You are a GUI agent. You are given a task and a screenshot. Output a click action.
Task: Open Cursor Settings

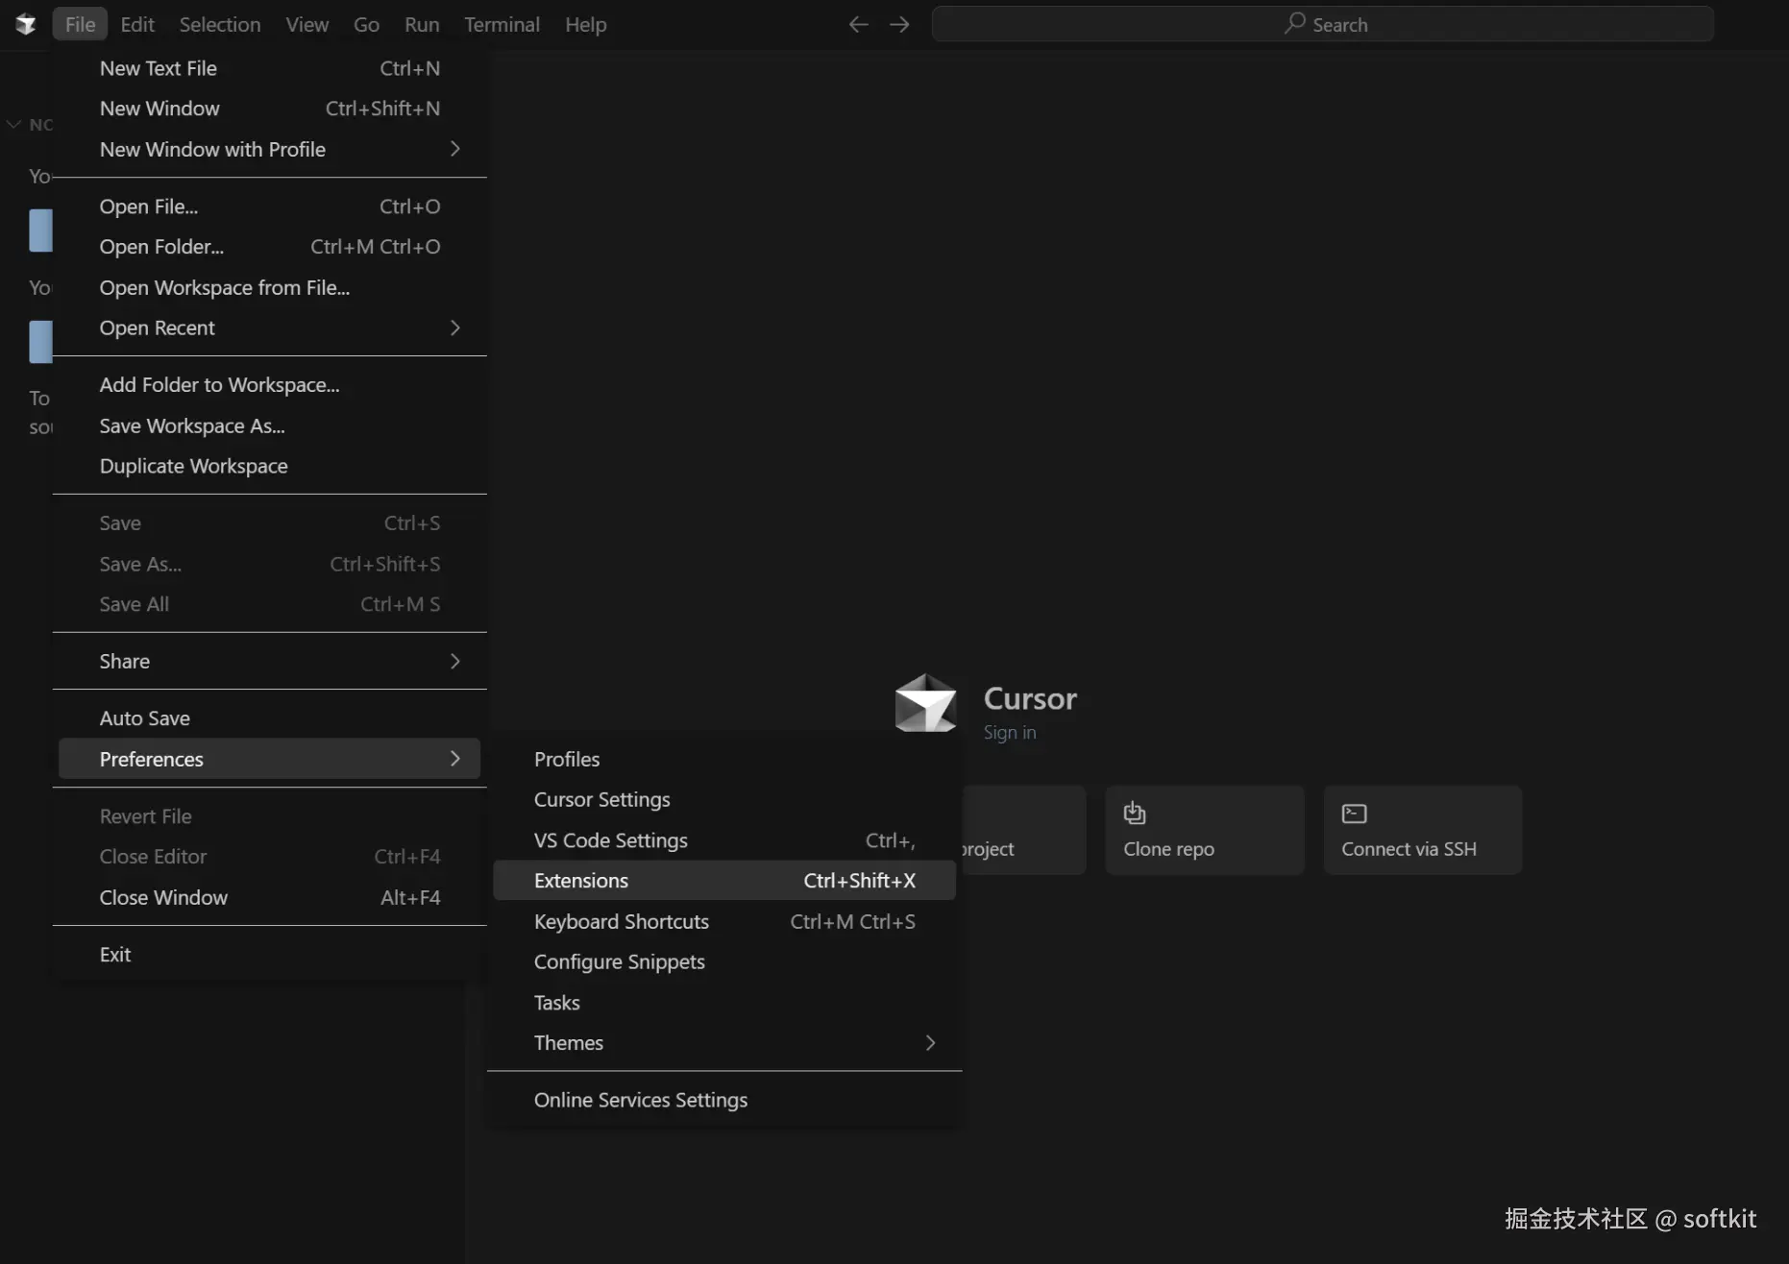(724, 799)
